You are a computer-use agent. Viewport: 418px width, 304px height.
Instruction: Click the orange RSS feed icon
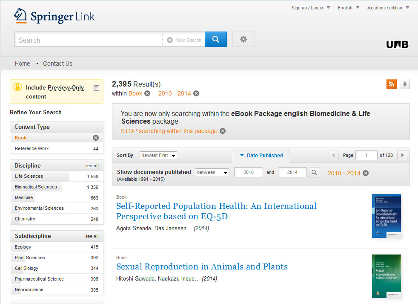(391, 84)
